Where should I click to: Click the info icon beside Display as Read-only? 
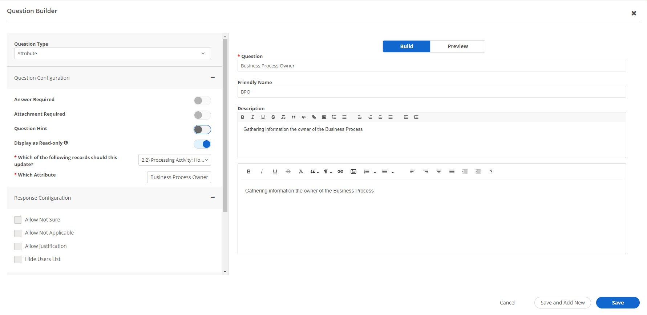tap(66, 143)
